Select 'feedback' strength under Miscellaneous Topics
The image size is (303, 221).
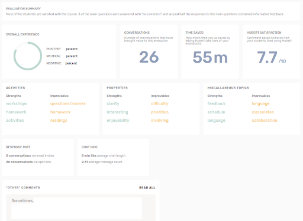point(217,103)
